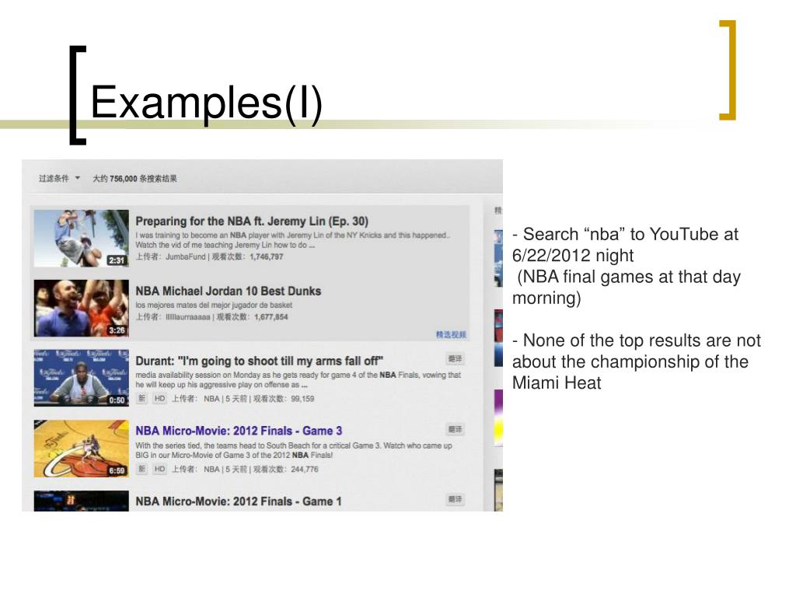Image resolution: width=796 pixels, height=597 pixels.
Task: Click the 大约 756,000 条搜索结果 results count text
Action: click(x=135, y=179)
